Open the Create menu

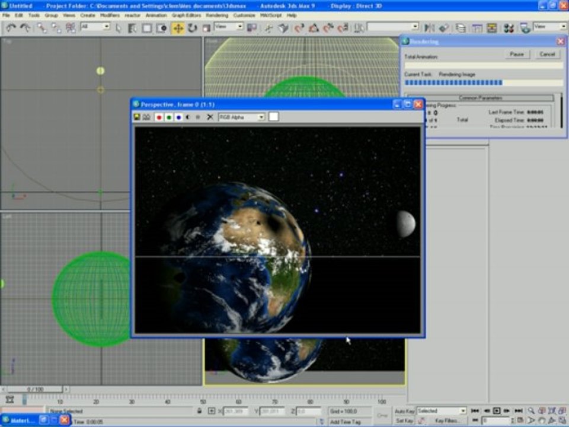(x=88, y=15)
